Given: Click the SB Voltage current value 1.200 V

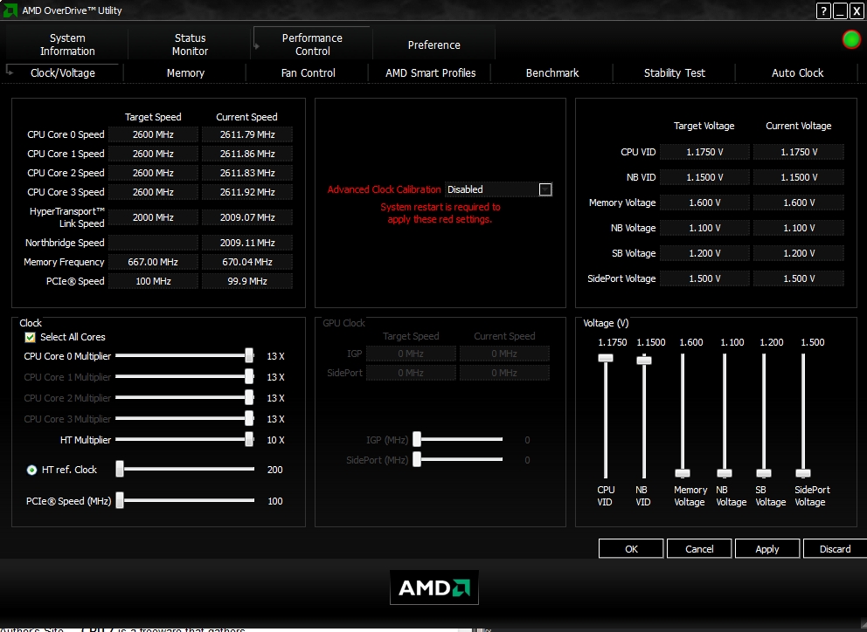Looking at the screenshot, I should 799,253.
